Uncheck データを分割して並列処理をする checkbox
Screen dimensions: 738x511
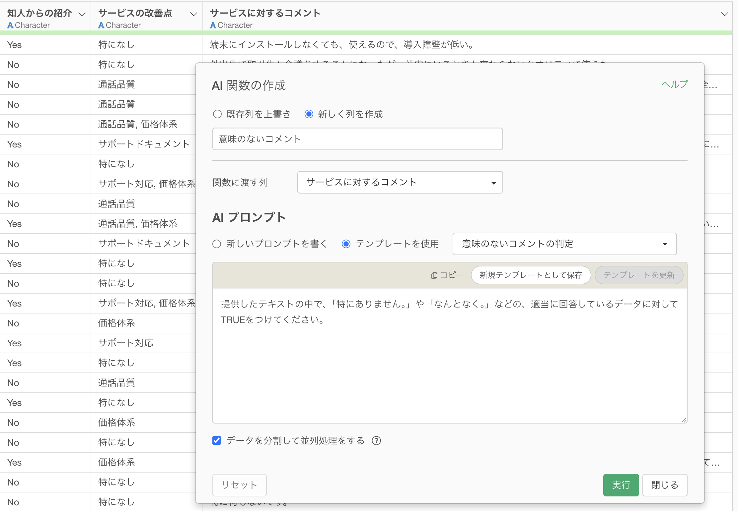point(217,440)
